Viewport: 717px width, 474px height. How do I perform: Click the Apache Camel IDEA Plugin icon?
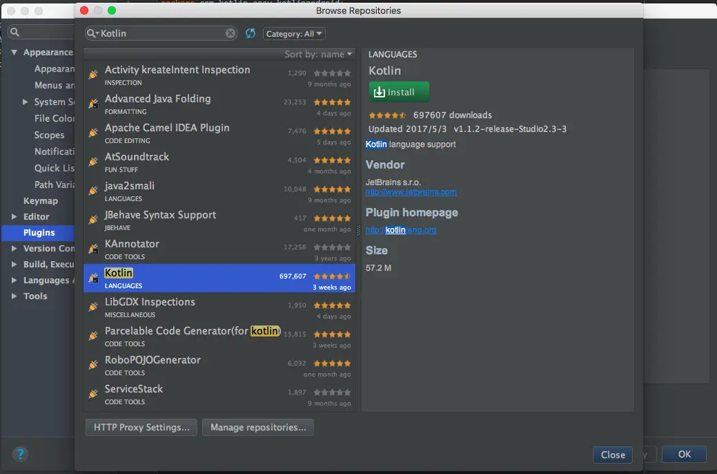[x=93, y=133]
